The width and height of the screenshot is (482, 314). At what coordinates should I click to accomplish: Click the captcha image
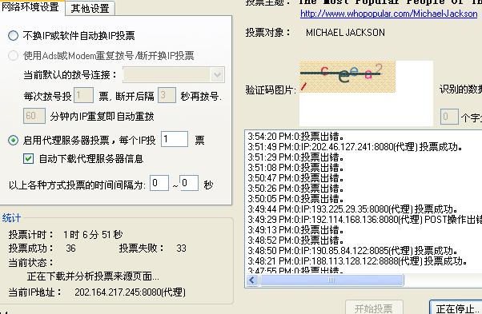(347, 77)
